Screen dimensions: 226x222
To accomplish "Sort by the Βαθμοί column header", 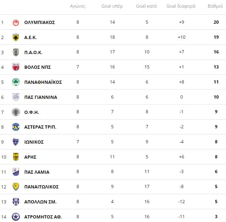I will coord(215,6).
